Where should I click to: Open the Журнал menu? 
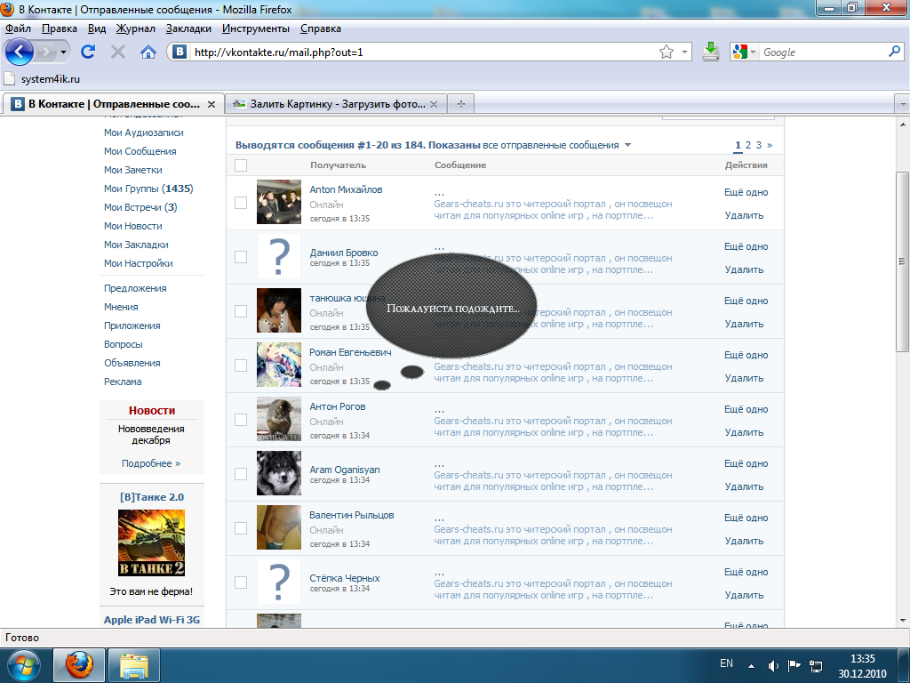point(135,28)
